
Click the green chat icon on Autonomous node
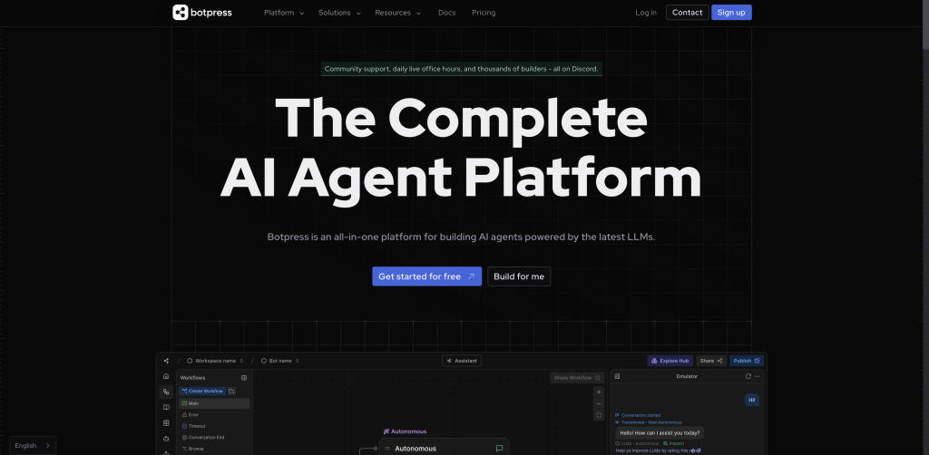click(500, 449)
